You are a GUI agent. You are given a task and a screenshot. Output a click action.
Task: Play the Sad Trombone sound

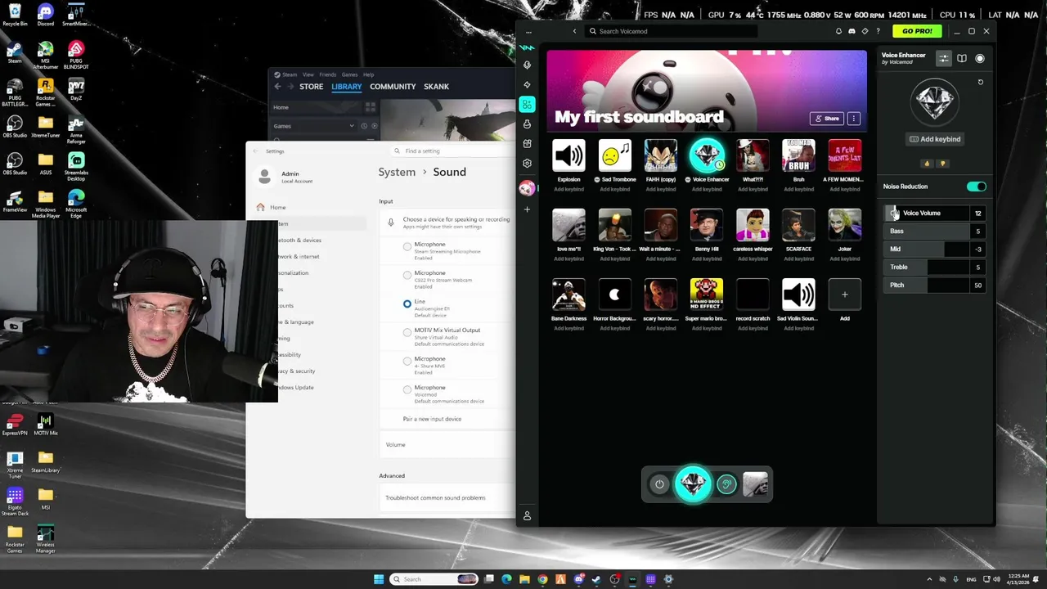pos(614,155)
